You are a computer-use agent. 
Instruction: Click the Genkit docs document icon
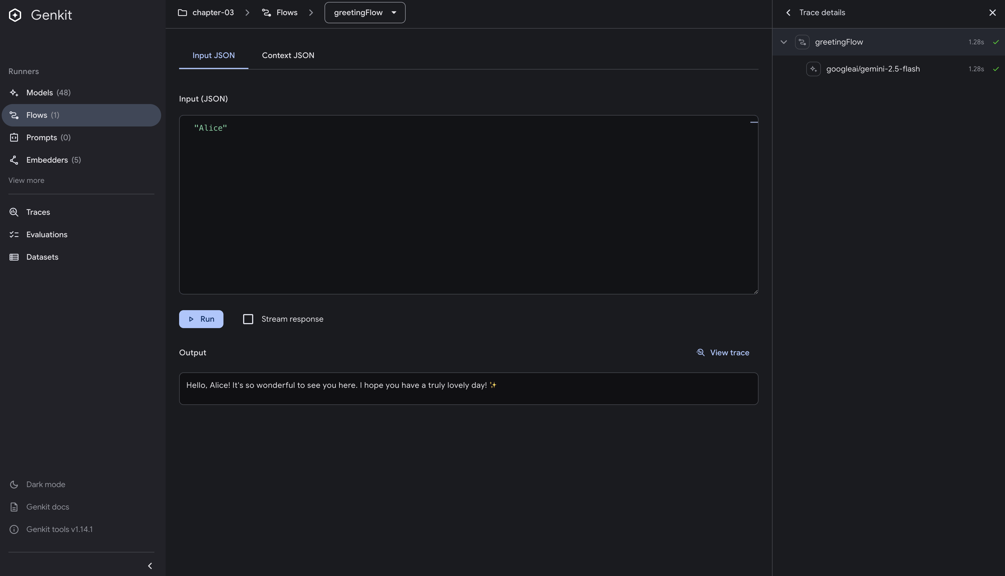click(14, 507)
